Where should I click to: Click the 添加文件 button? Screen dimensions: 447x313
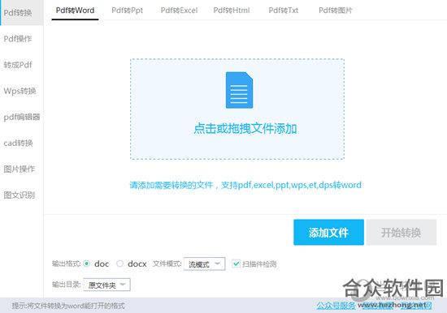328,232
